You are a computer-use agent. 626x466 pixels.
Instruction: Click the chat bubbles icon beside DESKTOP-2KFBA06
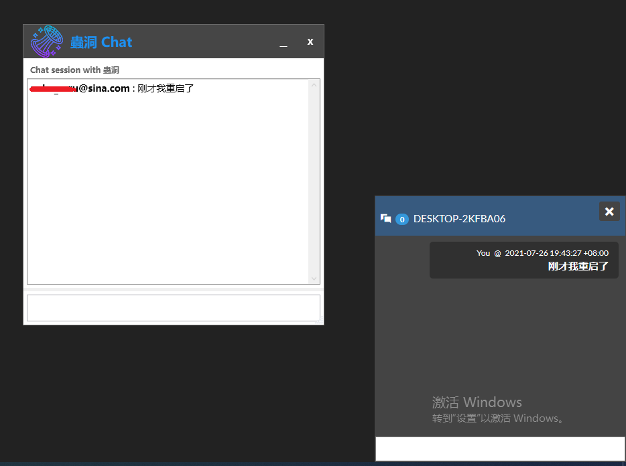click(385, 219)
